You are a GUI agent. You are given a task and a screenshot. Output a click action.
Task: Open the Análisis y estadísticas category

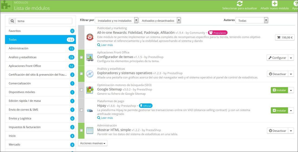coord(40,57)
